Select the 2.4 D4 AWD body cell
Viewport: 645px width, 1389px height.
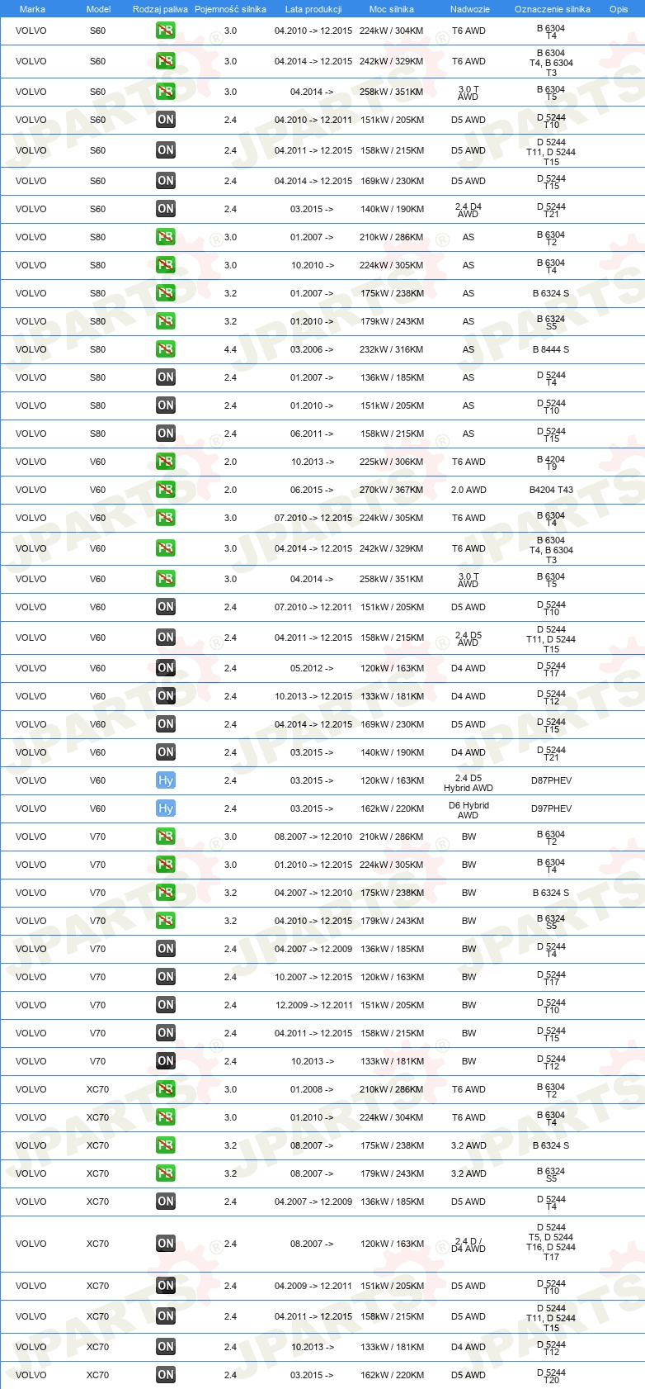point(468,210)
